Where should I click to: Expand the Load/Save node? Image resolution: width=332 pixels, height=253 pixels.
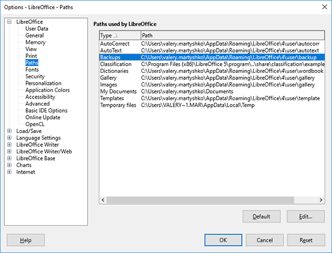(9, 131)
